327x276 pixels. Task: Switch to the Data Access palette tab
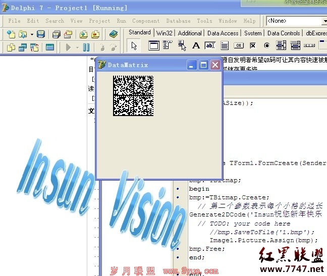click(223, 33)
